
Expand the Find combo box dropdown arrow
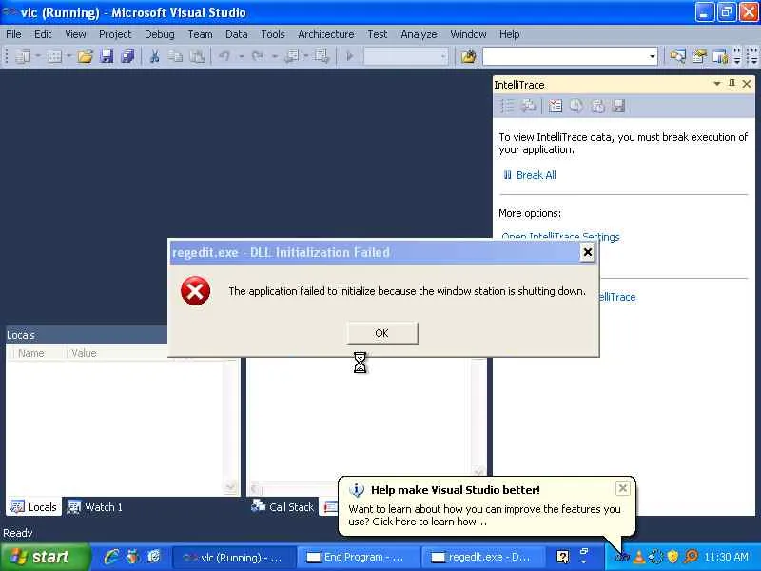[x=652, y=57]
